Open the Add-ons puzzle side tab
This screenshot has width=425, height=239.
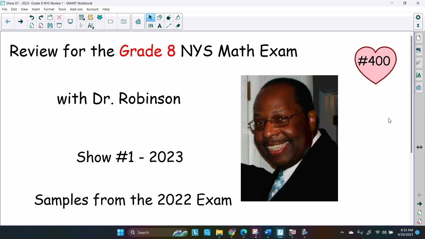pyautogui.click(x=419, y=88)
